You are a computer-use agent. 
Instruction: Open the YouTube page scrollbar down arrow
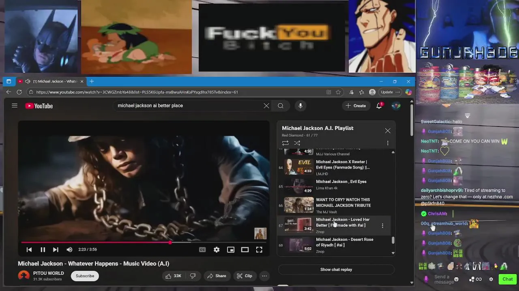coord(412,283)
